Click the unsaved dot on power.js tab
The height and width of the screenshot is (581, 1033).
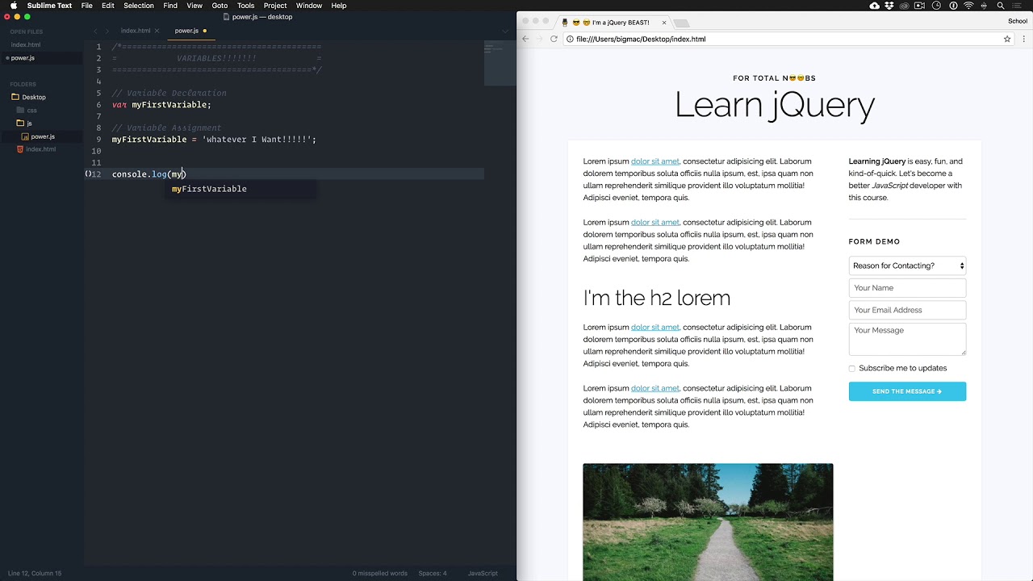click(205, 31)
